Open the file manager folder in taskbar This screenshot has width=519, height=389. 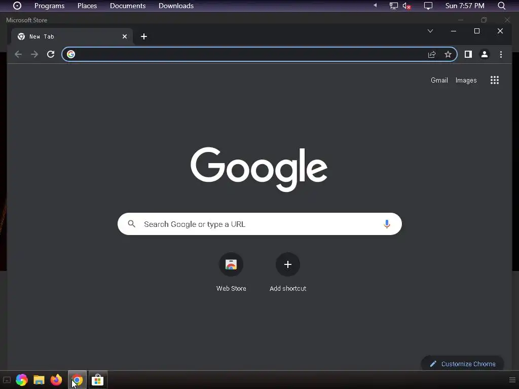pos(39,380)
